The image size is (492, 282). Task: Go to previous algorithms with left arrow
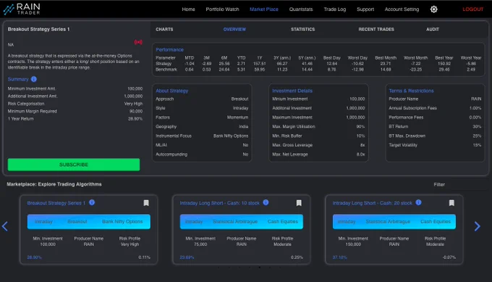5,226
